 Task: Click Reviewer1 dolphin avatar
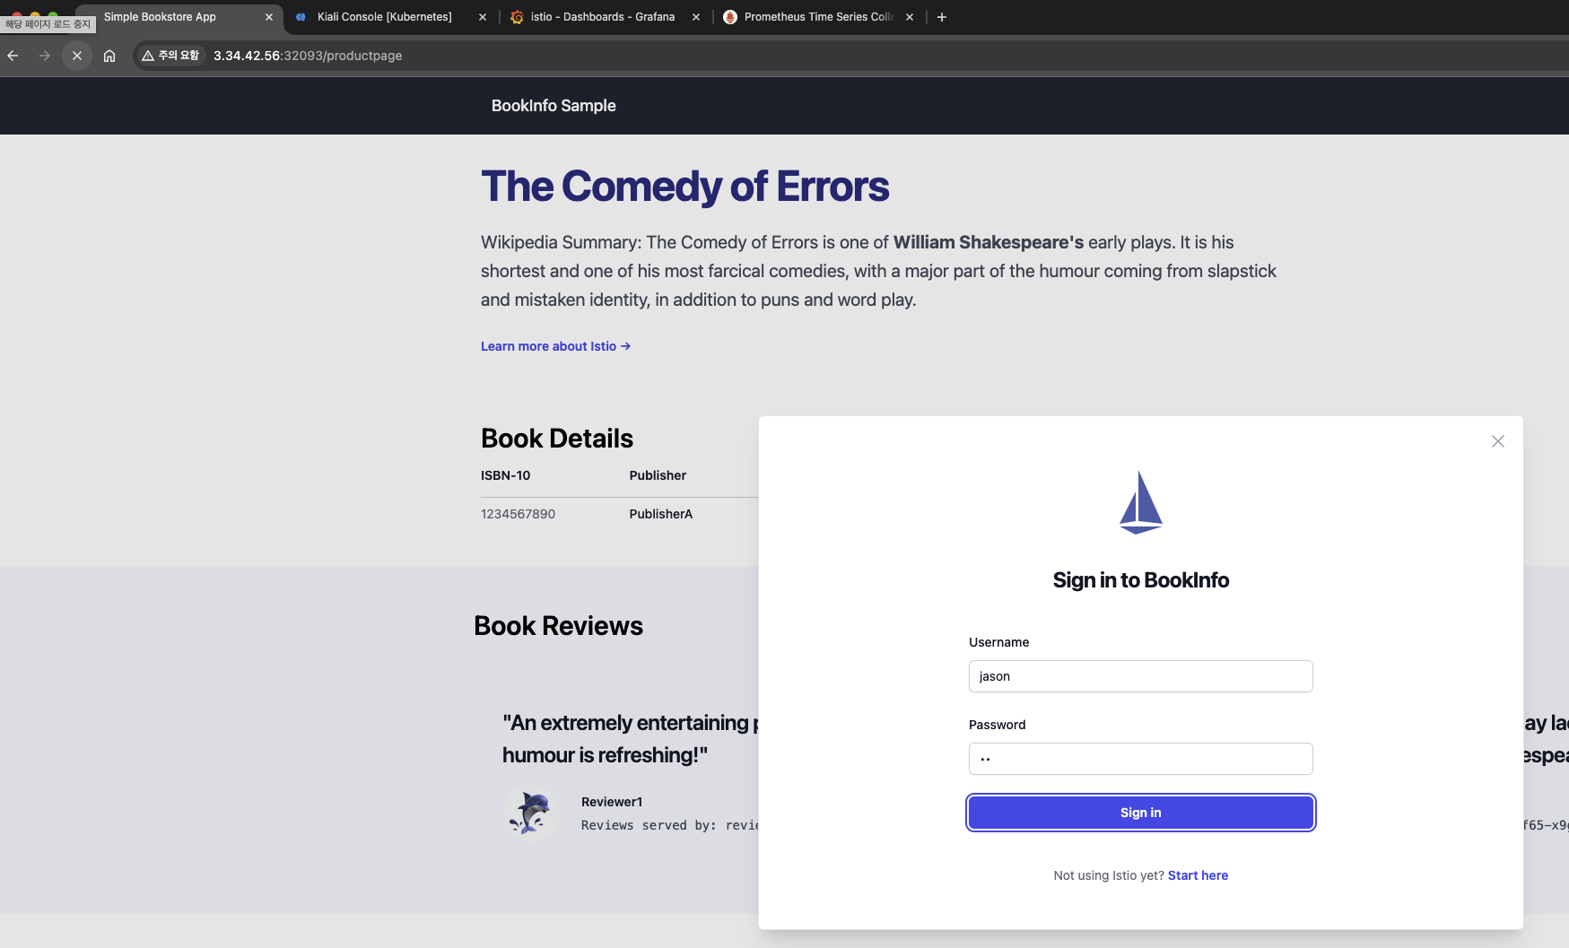point(531,813)
